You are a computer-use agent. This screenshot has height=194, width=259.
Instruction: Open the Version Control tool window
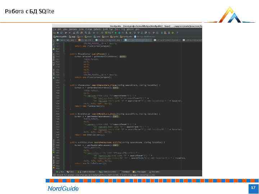[x=107, y=172]
